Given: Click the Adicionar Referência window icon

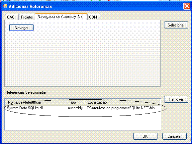Looking at the screenshot, I should [5, 6].
